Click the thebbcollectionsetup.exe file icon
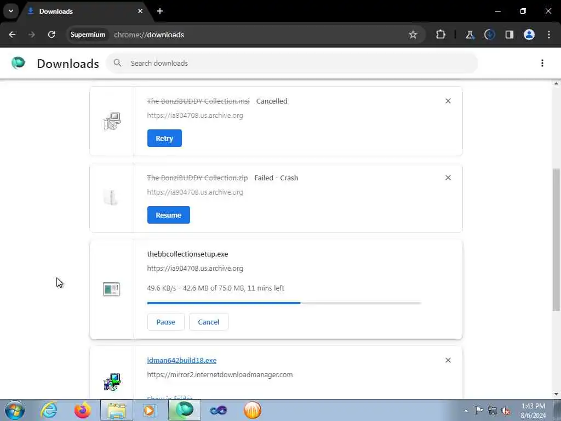 [111, 289]
